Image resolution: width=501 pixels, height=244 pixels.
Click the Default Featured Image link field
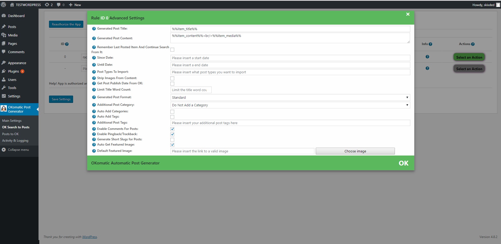(242, 151)
